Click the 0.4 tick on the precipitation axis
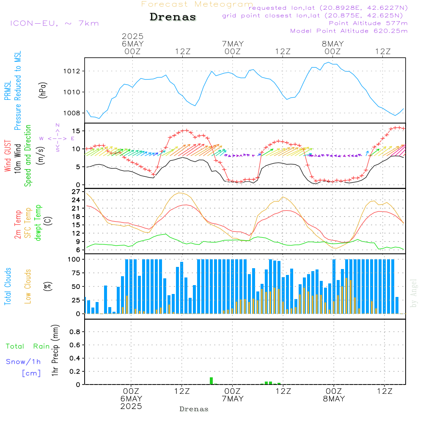The width and height of the screenshot is (423, 423). click(x=75, y=359)
